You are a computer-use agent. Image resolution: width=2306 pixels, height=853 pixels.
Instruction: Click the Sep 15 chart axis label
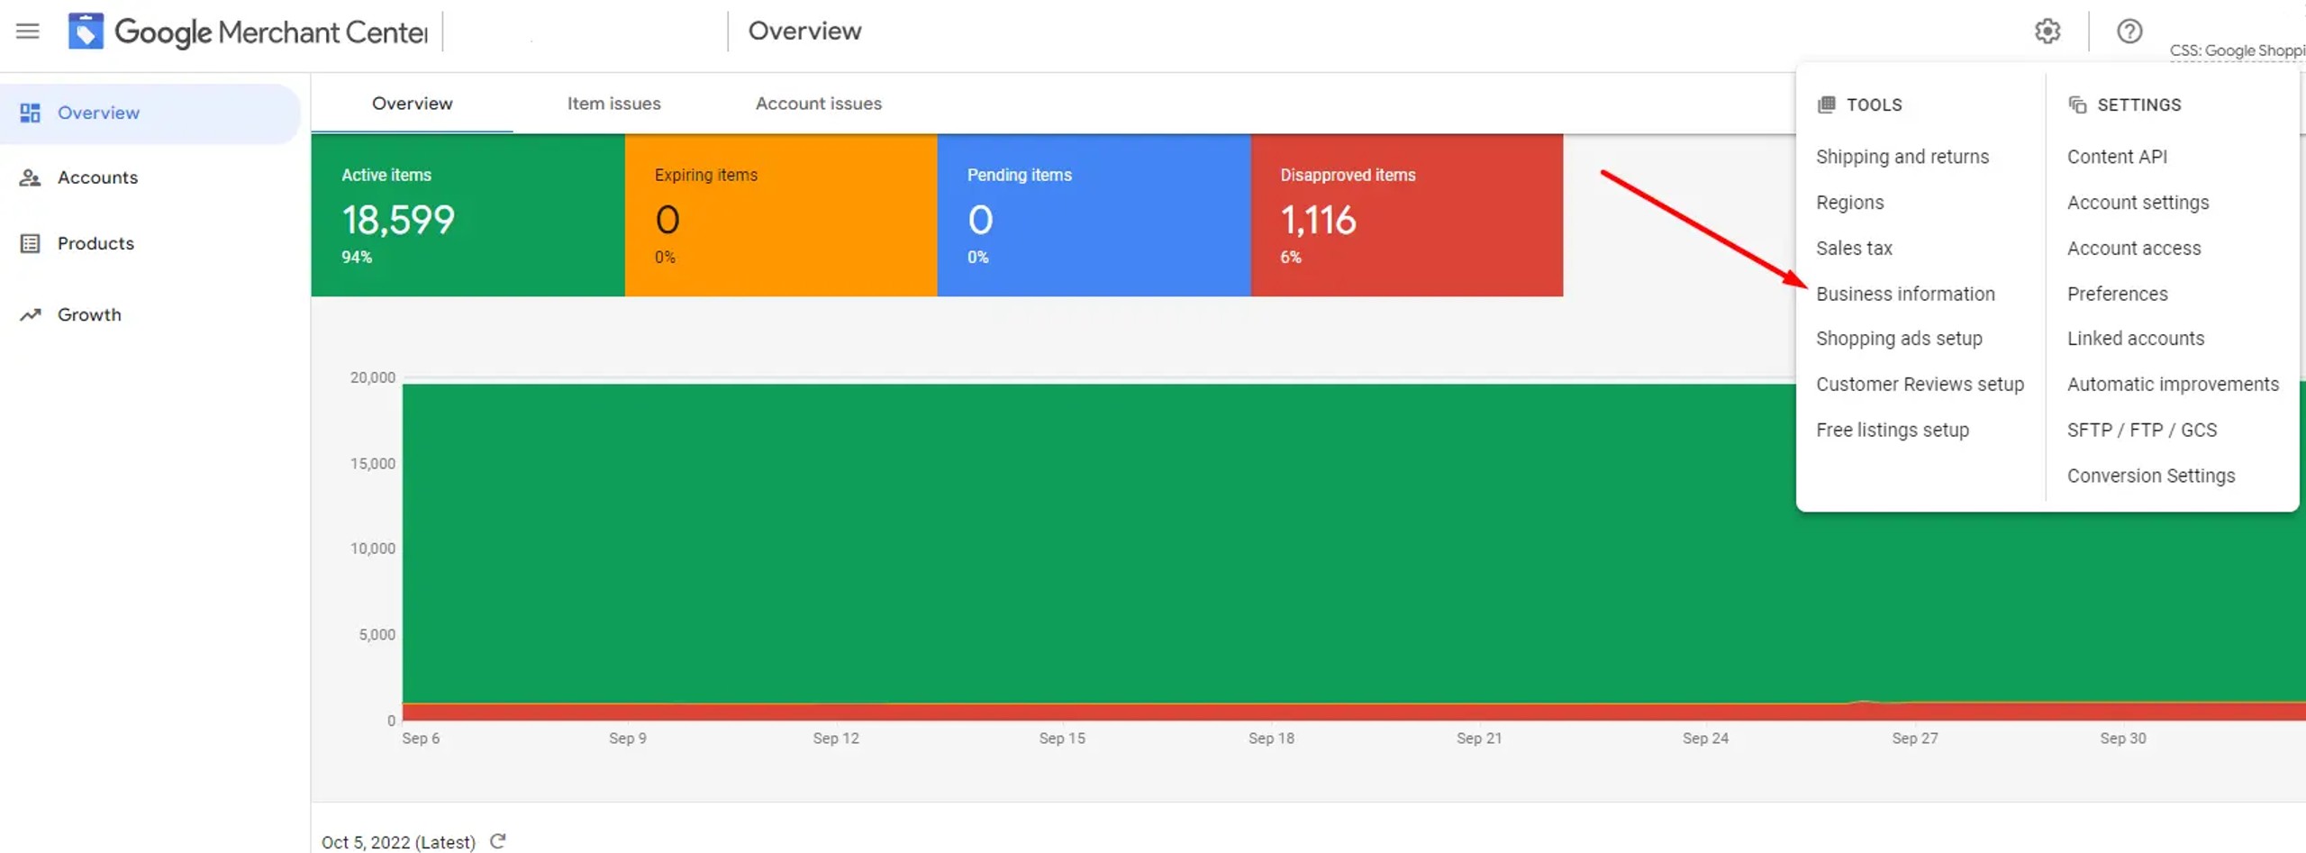1062,739
